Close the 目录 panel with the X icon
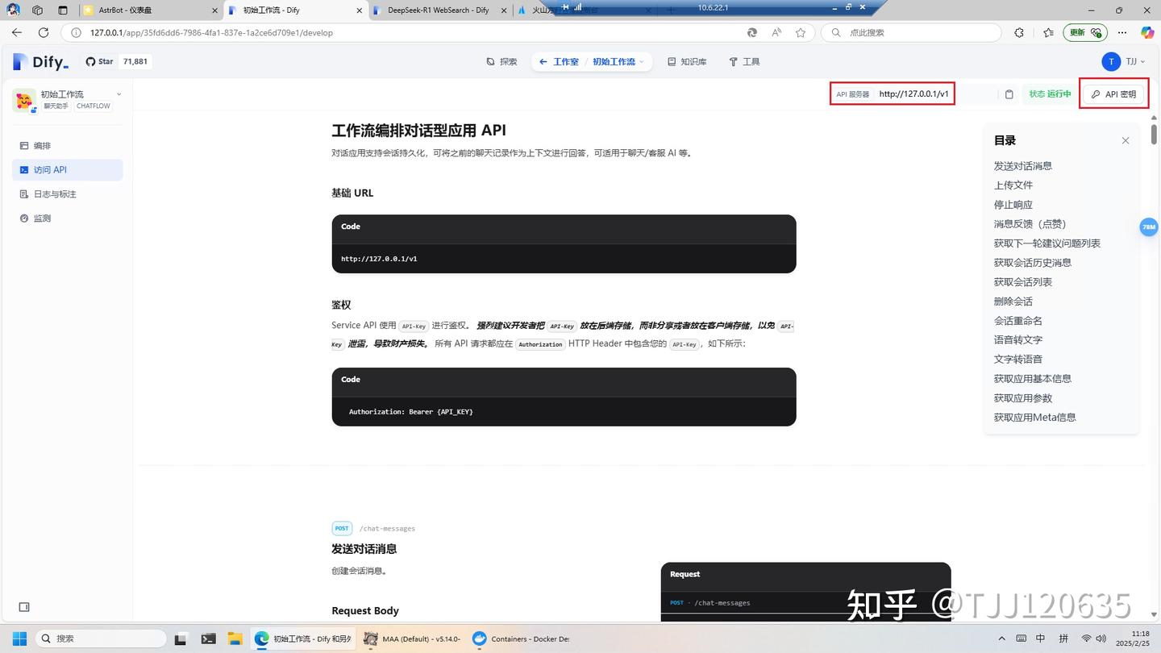Screen dimensions: 1161x653 tap(1126, 140)
